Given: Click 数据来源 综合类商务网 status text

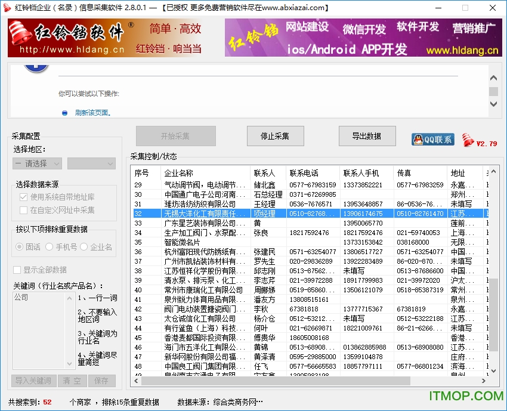Looking at the screenshot, I should pos(220,402).
